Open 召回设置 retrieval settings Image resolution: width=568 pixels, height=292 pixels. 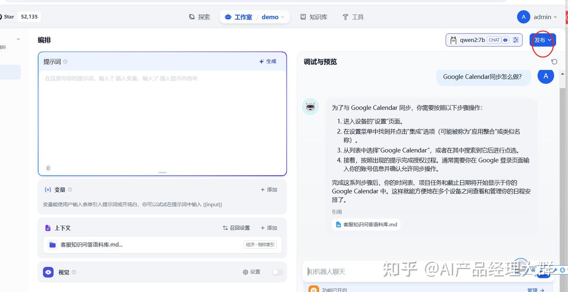coord(236,228)
